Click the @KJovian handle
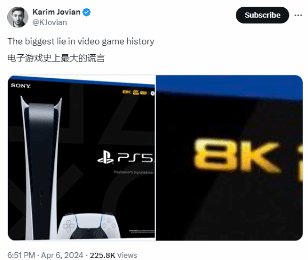Screen dimensions: 308x260 click(50, 22)
